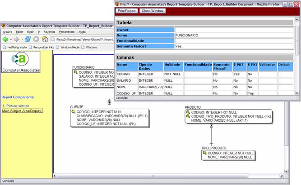Open the Forward button history dropdown arrow
Image resolution: width=301 pixels, height=185 pixels.
pyautogui.click(x=22, y=39)
